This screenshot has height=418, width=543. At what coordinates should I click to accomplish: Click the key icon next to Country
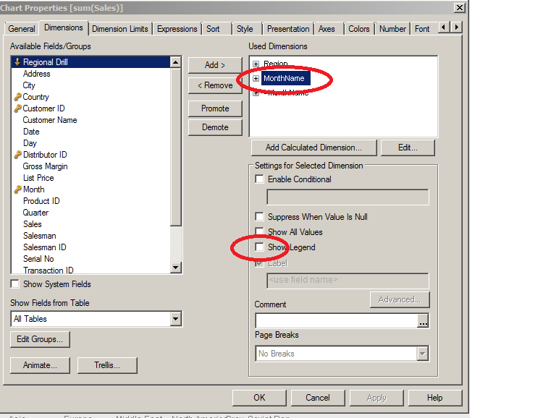pyautogui.click(x=17, y=97)
